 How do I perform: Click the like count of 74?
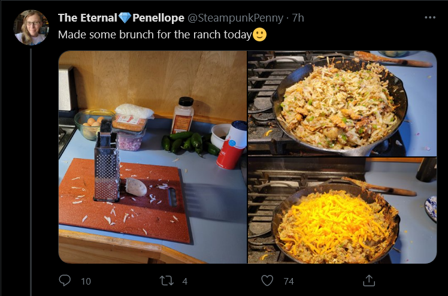coord(289,281)
